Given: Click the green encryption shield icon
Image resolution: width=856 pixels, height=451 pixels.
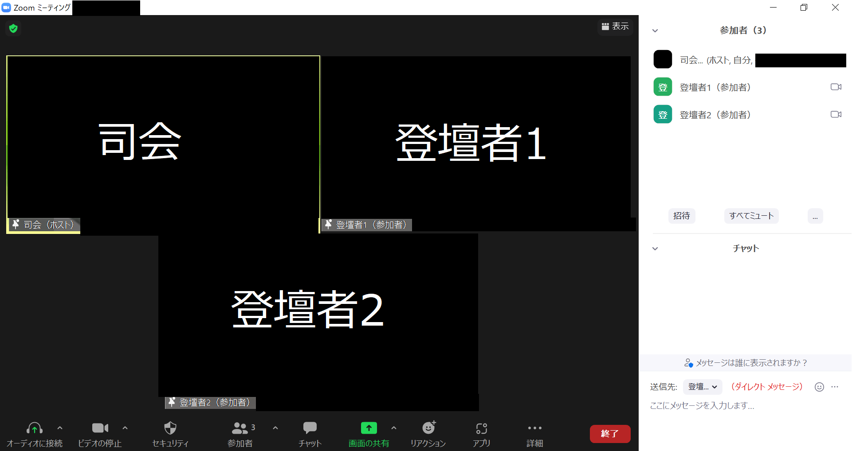Looking at the screenshot, I should 13,29.
